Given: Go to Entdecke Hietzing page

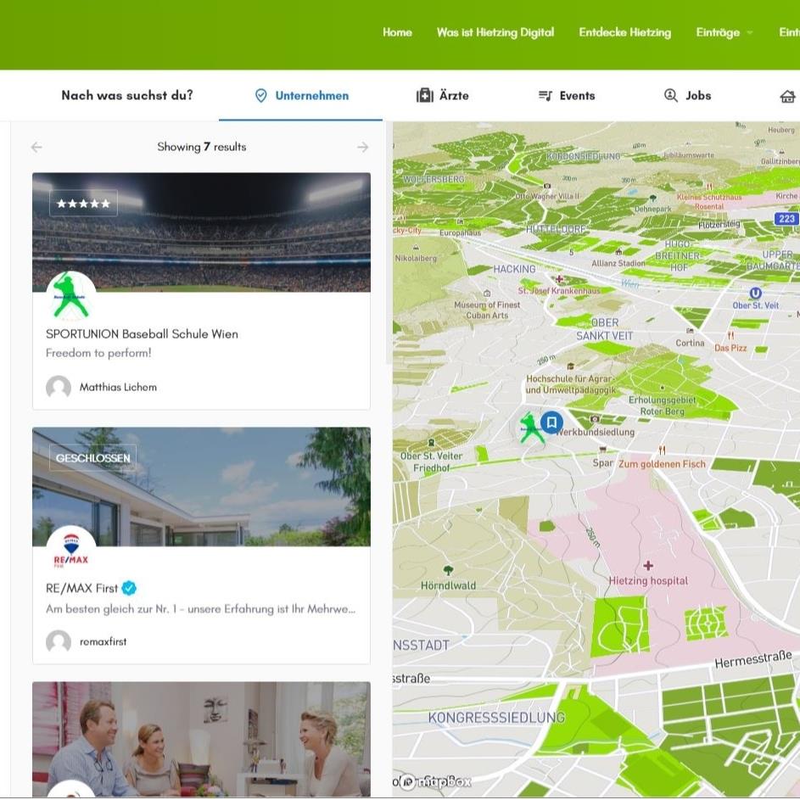Looking at the screenshot, I should tap(624, 32).
